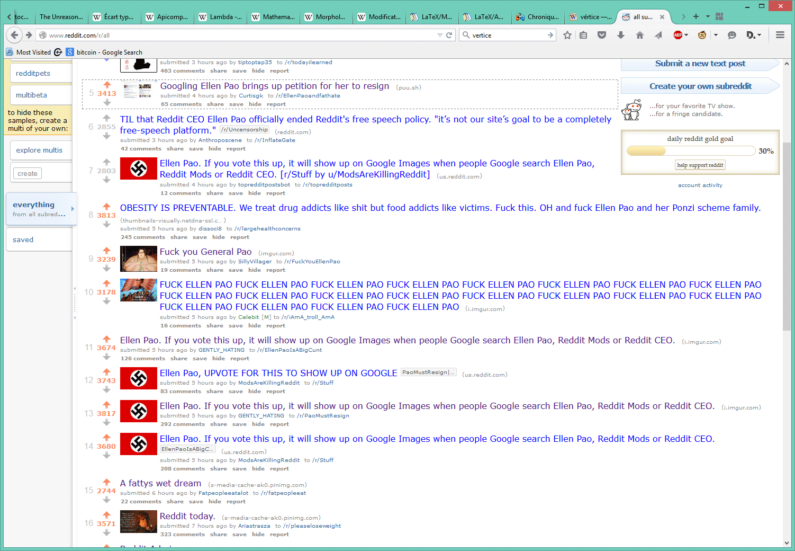Bookmark this page with the star icon
The image size is (795, 551).
tap(567, 35)
